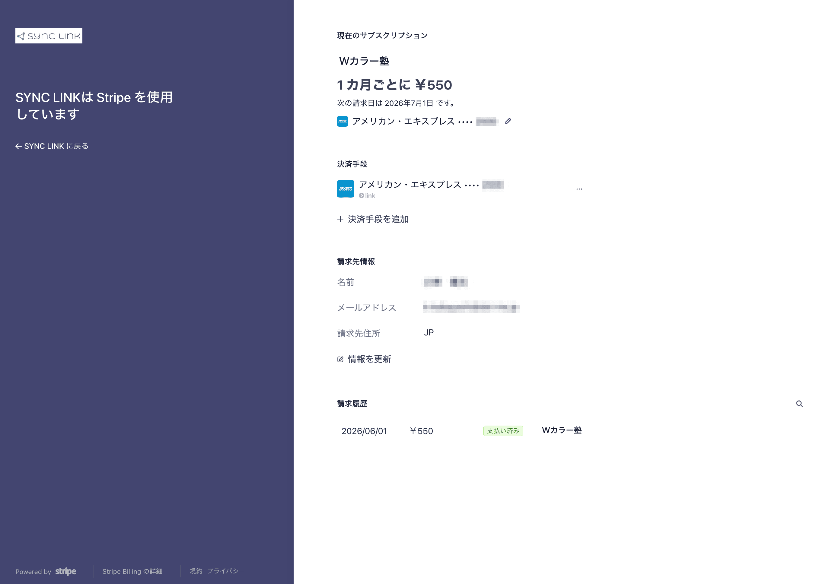Viewport: 816px width, 584px height.
Task: Click the 1カ月ごとに ￥550 price text
Action: [394, 85]
